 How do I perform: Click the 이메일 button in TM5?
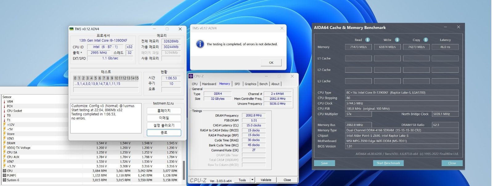click(164, 118)
